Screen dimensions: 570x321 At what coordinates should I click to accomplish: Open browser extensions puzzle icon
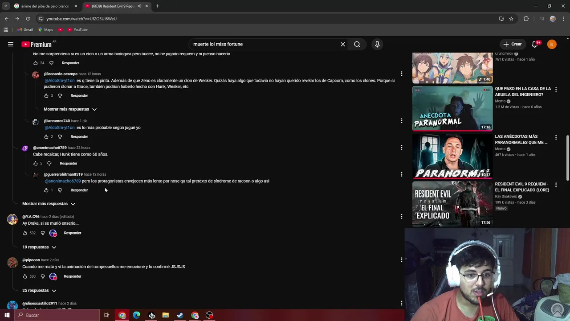(x=526, y=19)
